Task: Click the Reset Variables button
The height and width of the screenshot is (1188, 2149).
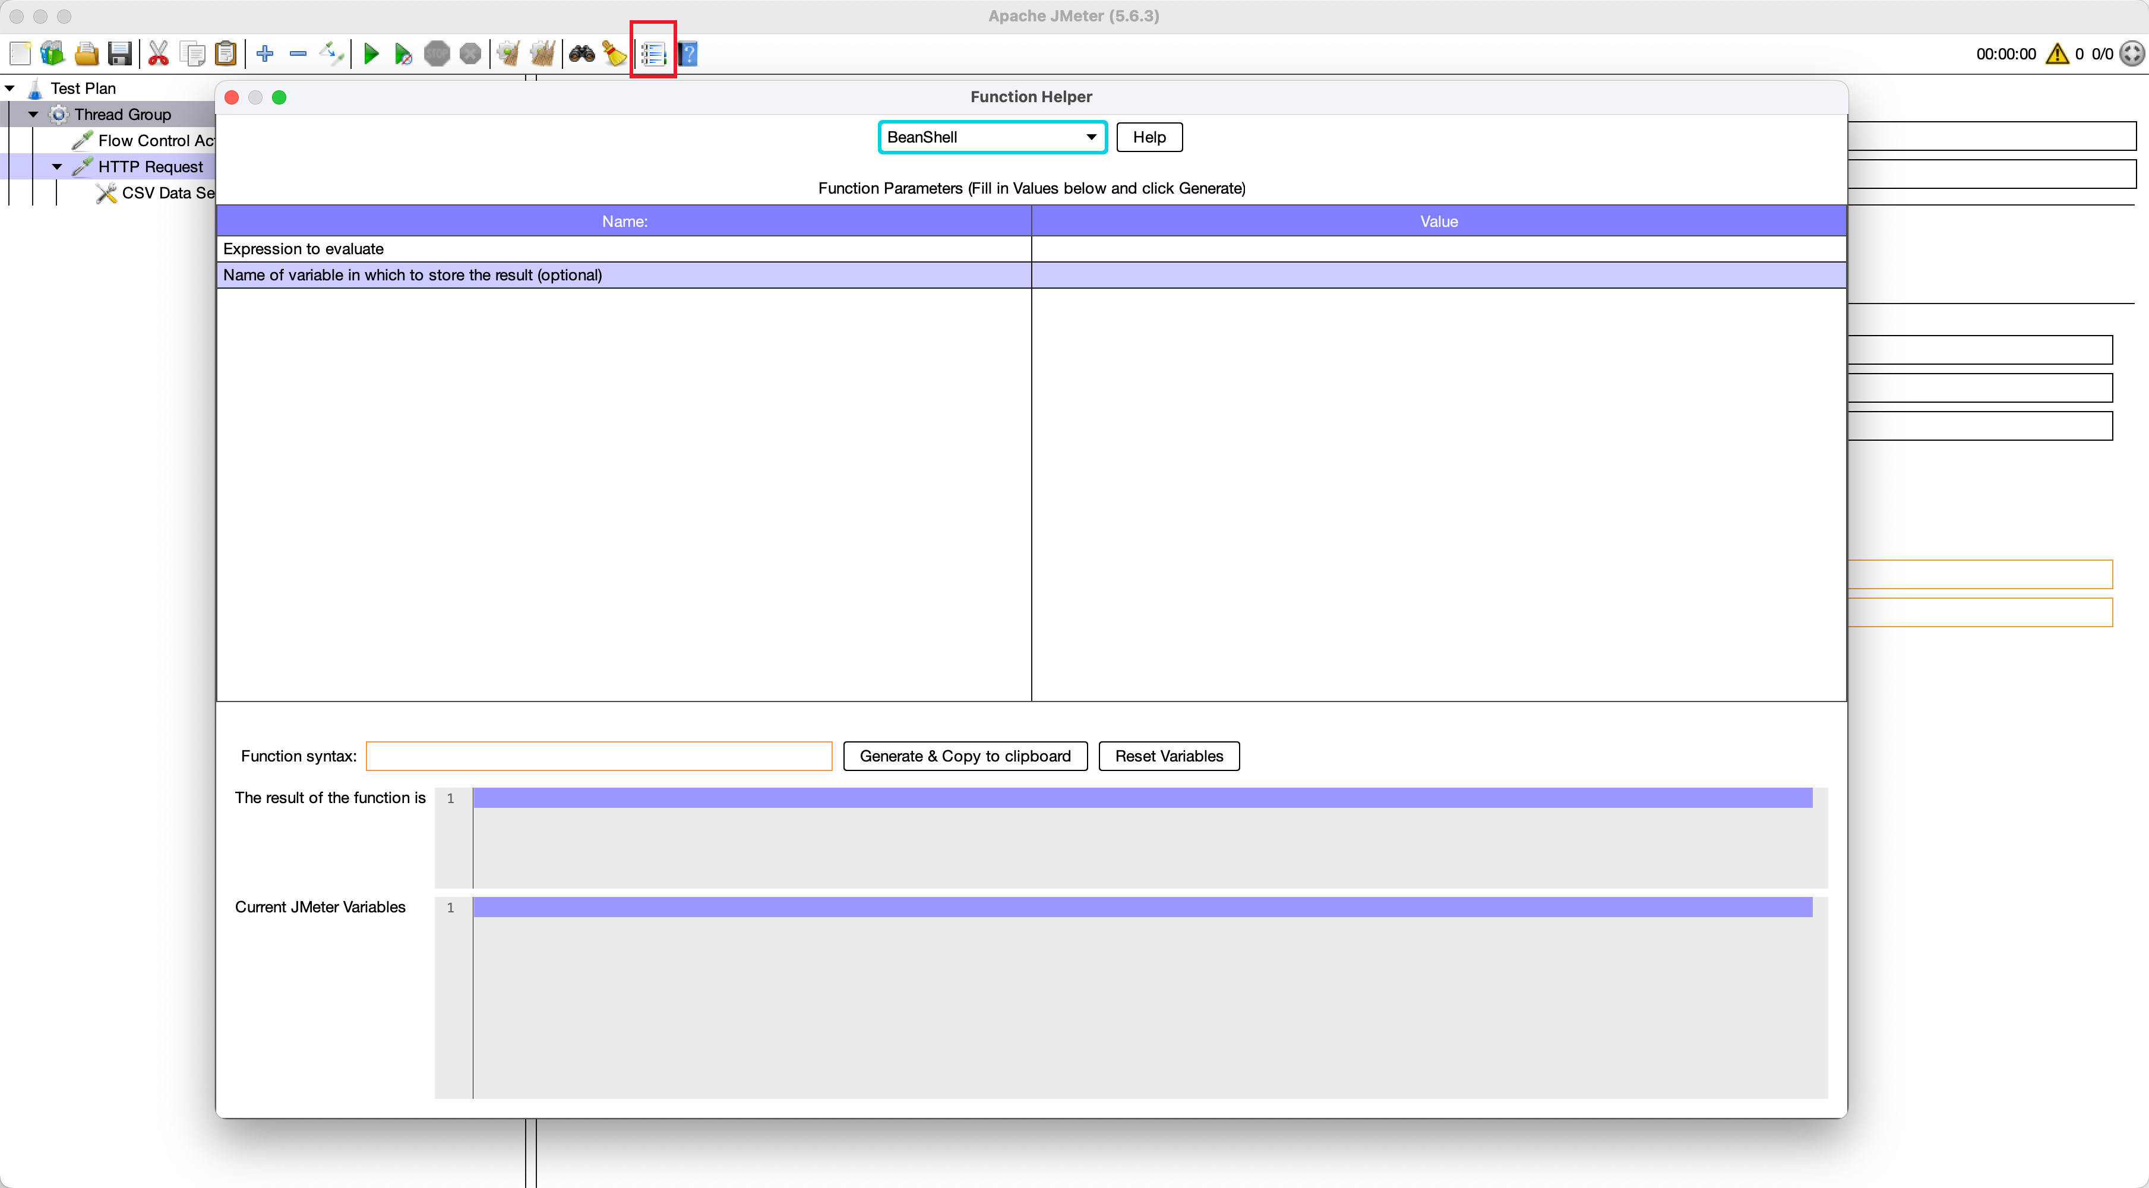Action: tap(1169, 756)
